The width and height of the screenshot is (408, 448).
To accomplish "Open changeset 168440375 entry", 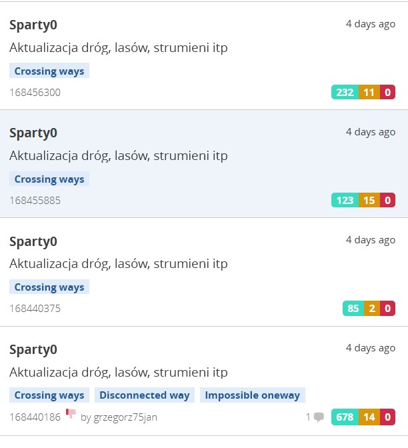I will tap(204, 272).
